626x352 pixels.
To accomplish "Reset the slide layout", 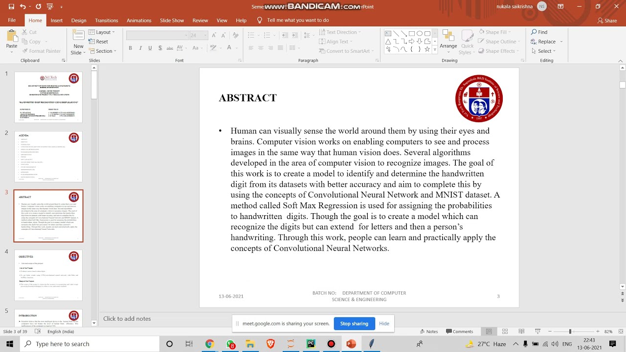I will point(98,42).
